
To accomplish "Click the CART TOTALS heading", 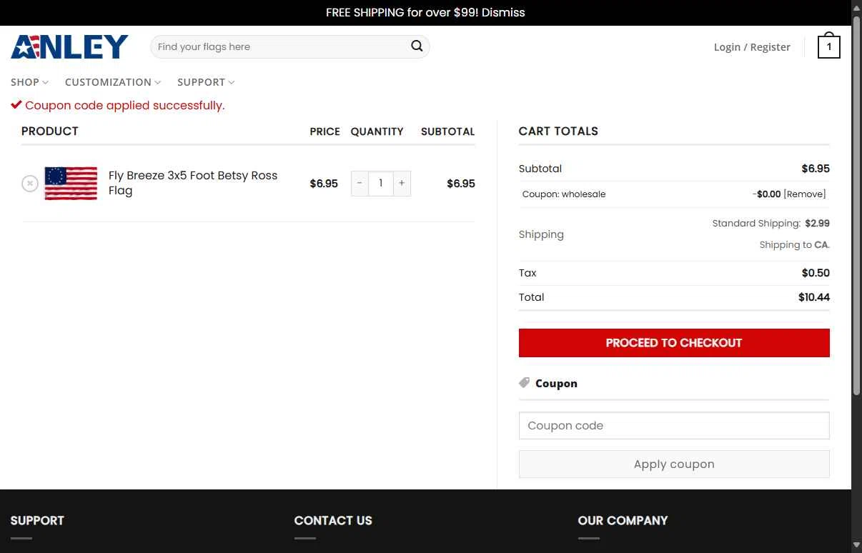I will [558, 131].
